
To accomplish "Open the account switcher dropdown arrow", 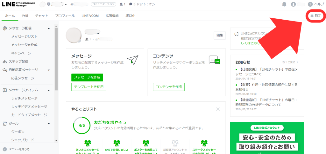I will 66,4.
